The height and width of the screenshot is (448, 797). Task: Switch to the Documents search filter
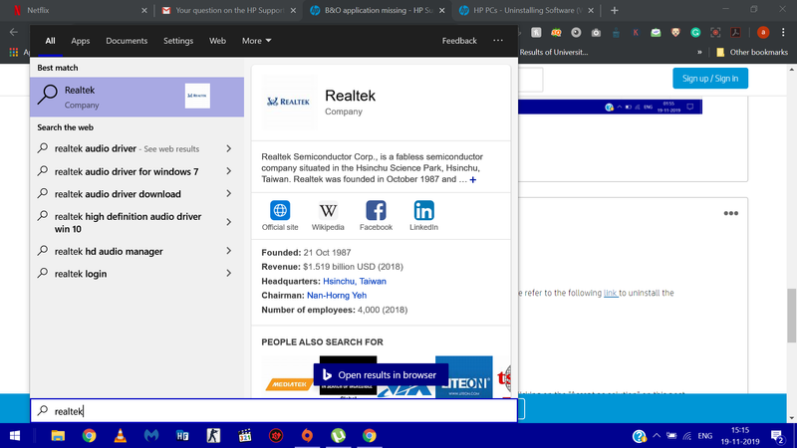[x=127, y=41]
